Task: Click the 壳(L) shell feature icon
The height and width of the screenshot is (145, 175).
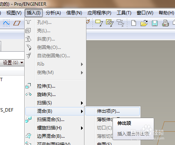Action: pyautogui.click(x=28, y=31)
